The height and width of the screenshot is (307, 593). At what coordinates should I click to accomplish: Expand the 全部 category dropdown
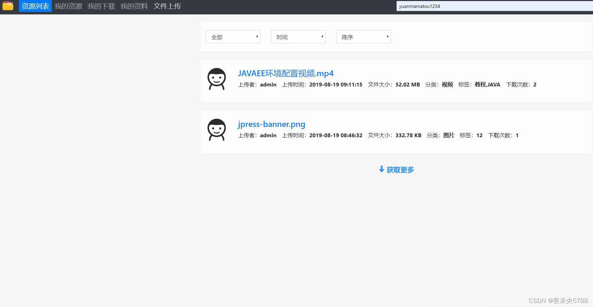coord(233,37)
